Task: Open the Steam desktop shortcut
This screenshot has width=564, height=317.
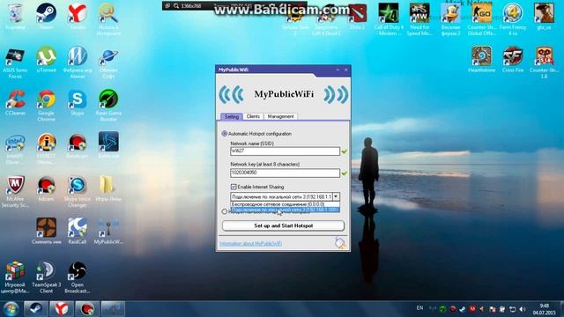Action: pos(46,16)
